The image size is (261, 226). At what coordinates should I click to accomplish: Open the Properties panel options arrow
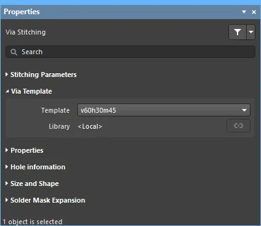244,12
